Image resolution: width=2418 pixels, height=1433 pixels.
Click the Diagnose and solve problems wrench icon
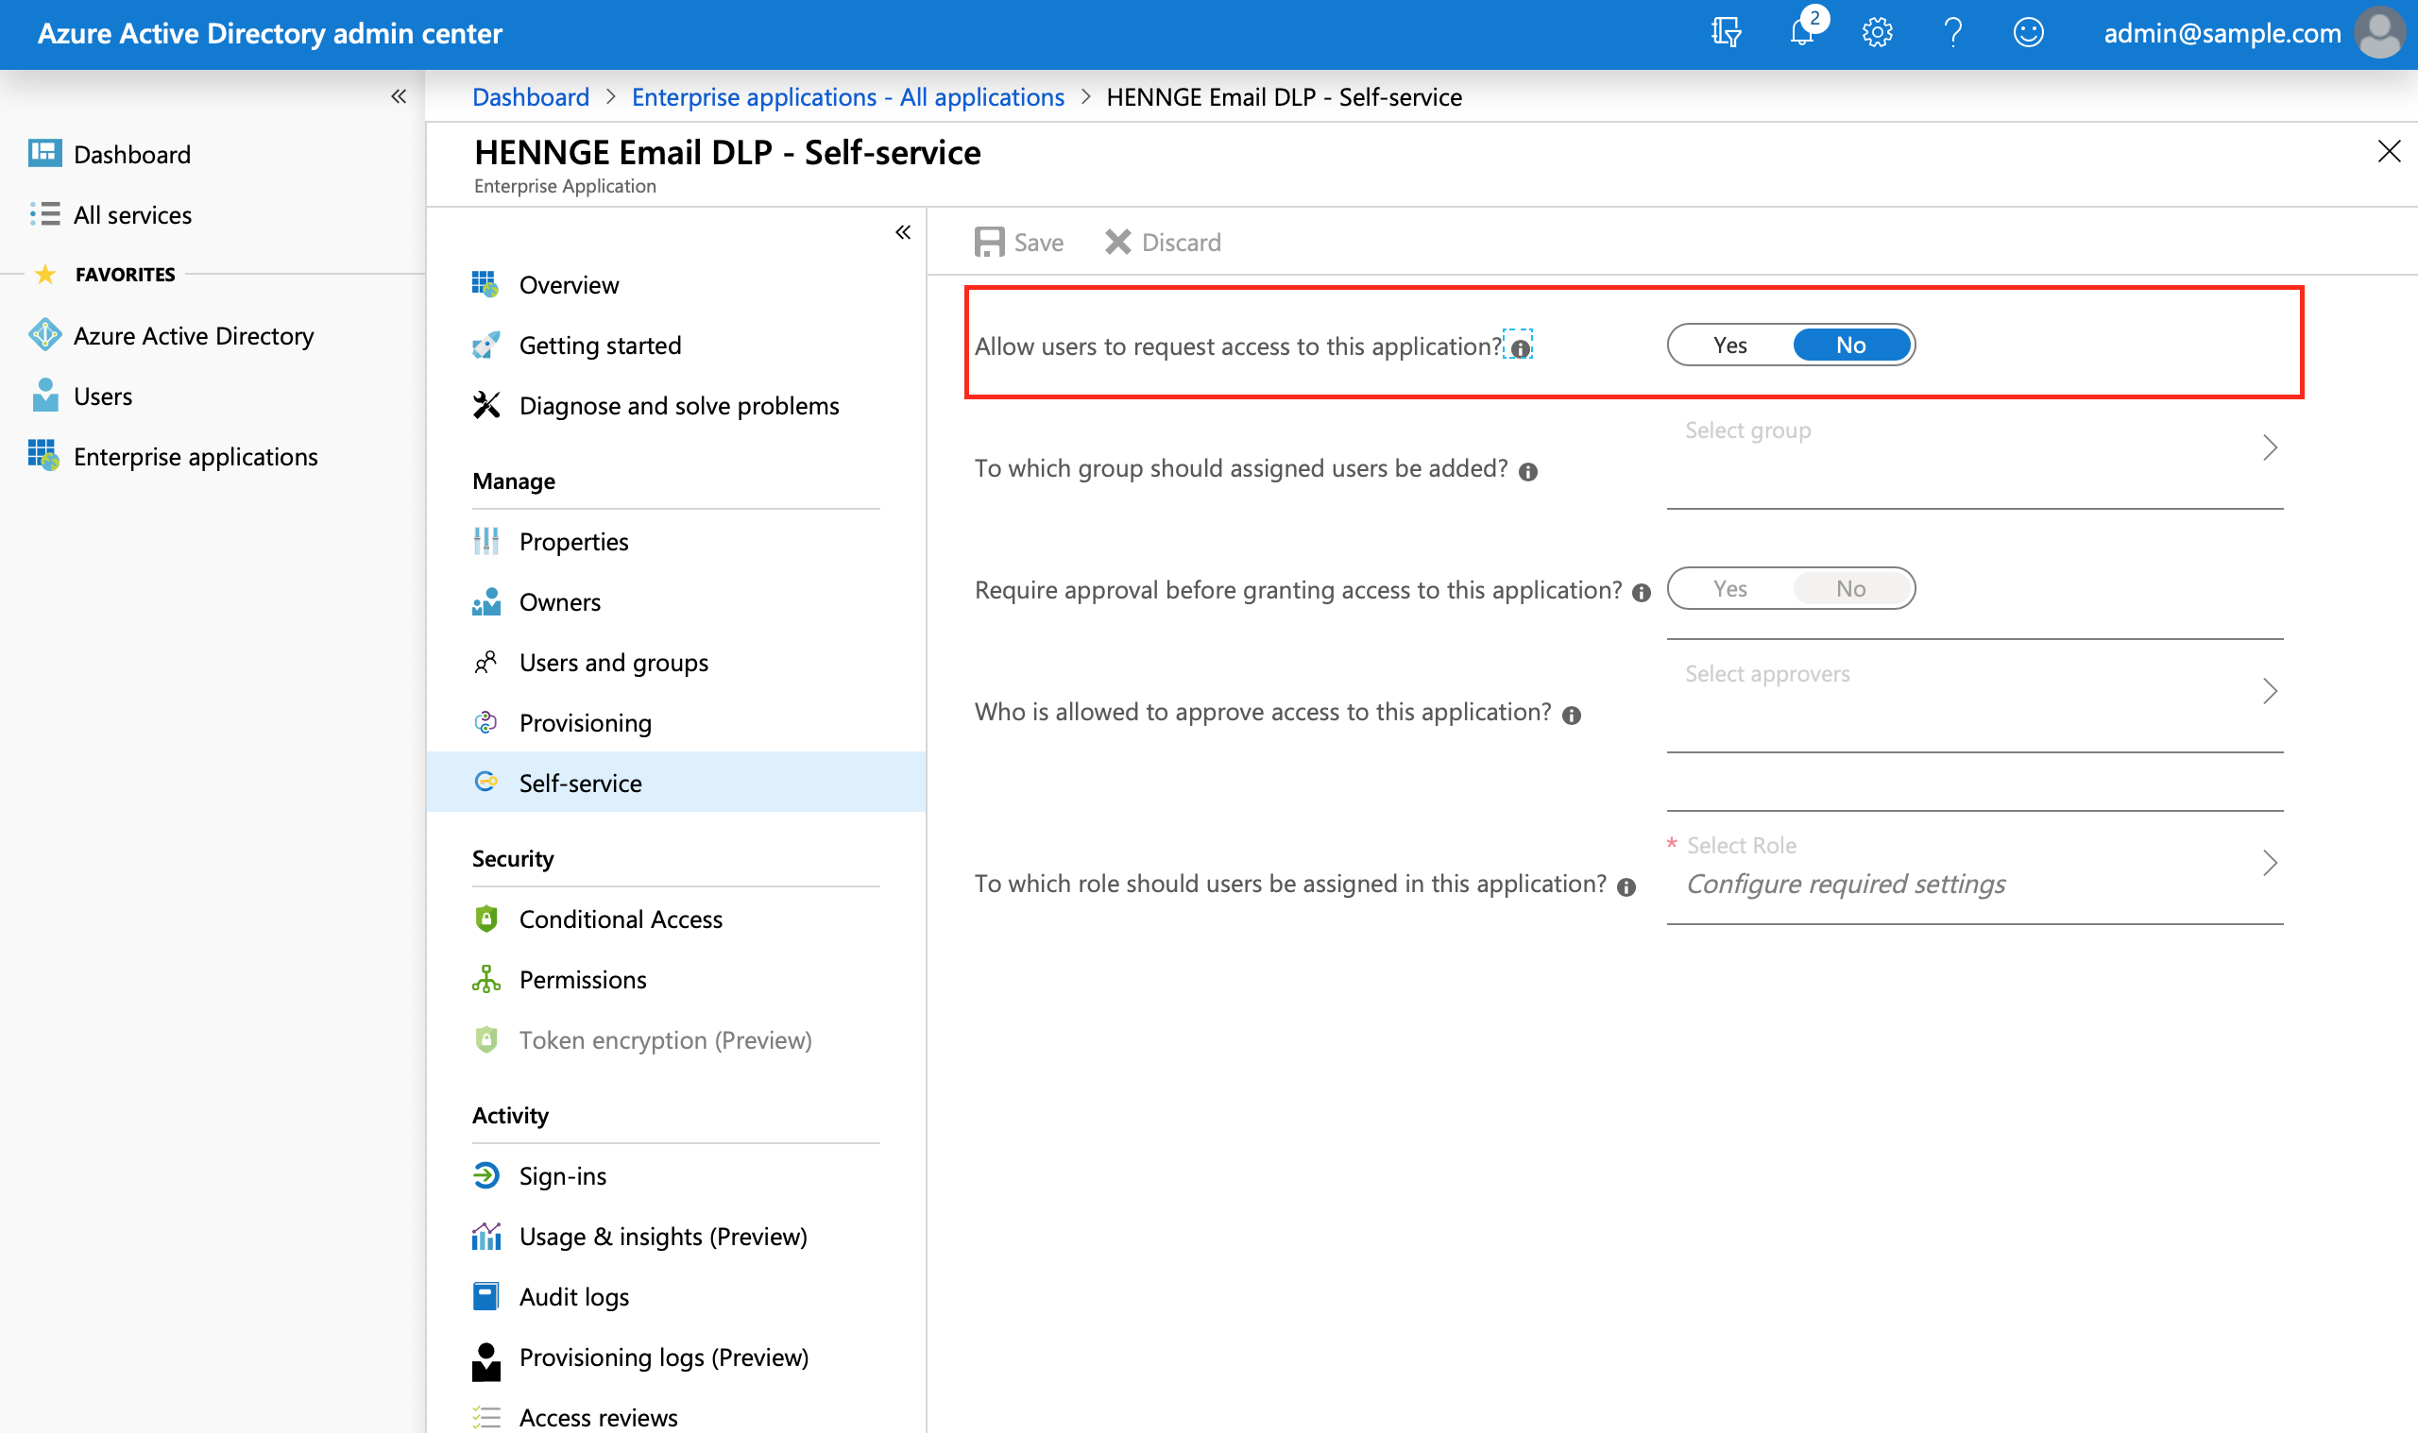tap(485, 406)
